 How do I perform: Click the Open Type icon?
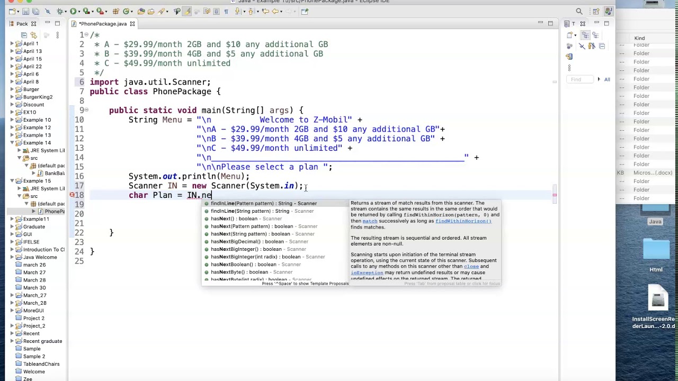point(141,11)
